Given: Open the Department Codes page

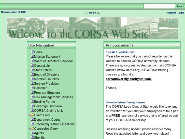Looking at the screenshot, I should click(x=47, y=119).
